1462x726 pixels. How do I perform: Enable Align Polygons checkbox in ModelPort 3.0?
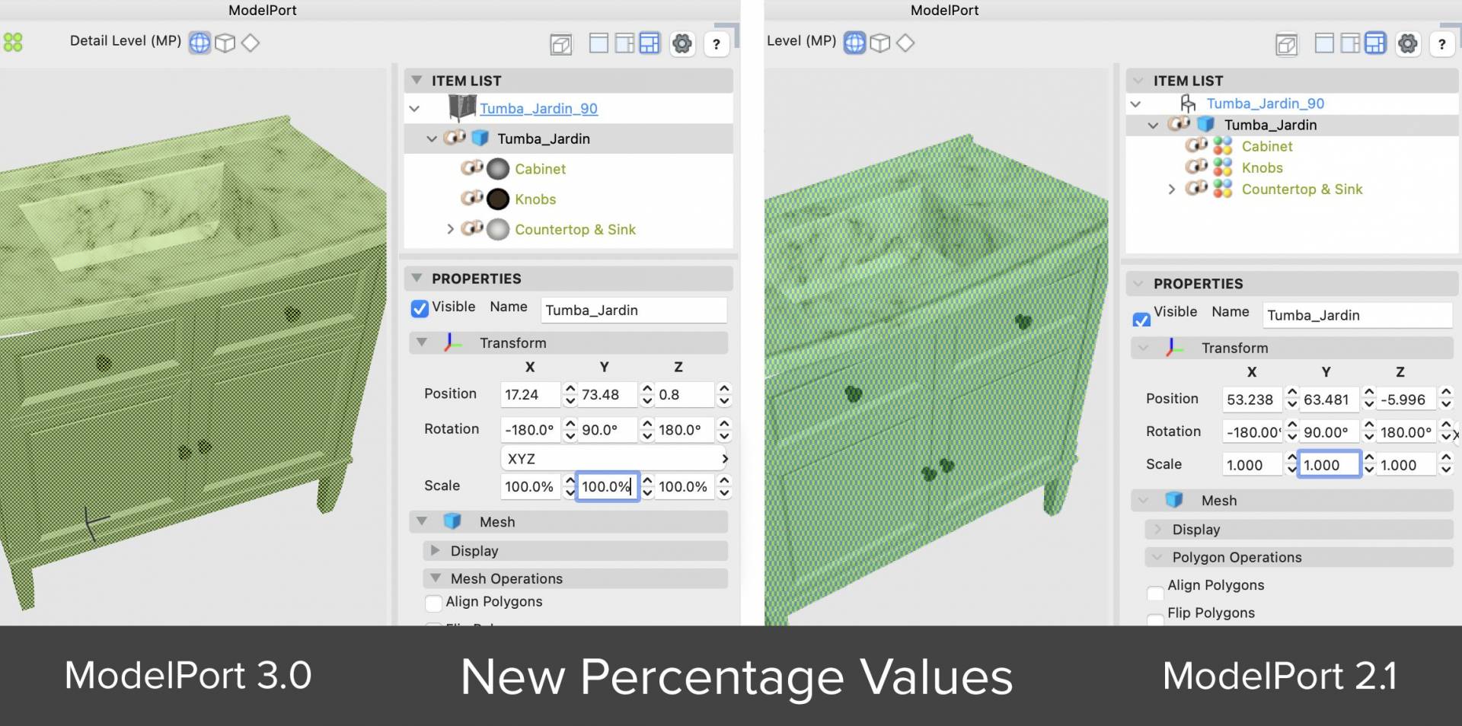[433, 603]
